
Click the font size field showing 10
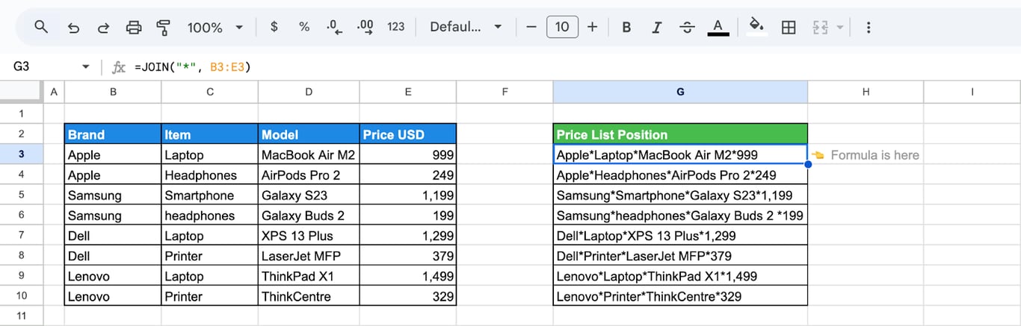click(562, 27)
